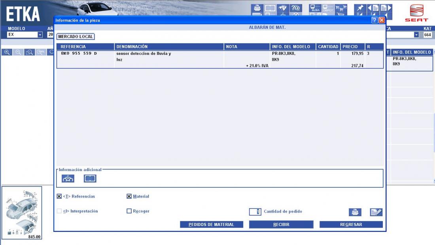Viewport: 435px width, 245px height.
Task: Click the DENOMINACIÓN column header
Action: coord(169,47)
